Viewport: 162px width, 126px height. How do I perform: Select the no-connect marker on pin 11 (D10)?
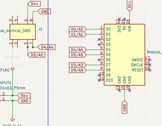click(x=99, y=80)
